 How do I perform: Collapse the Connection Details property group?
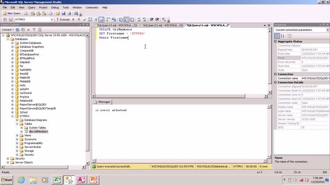(275, 82)
